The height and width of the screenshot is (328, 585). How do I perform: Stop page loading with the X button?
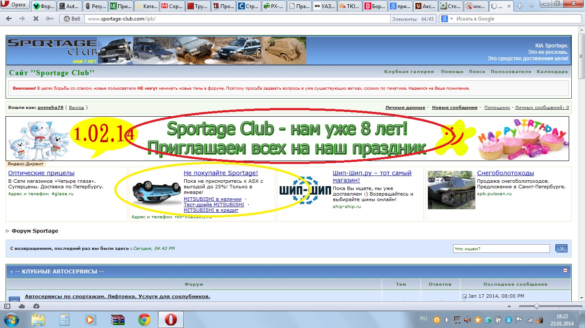36,19
